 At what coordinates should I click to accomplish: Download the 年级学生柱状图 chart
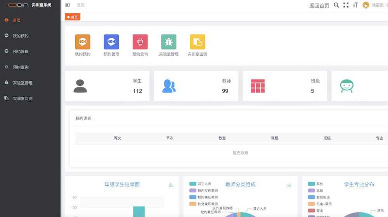(x=171, y=185)
